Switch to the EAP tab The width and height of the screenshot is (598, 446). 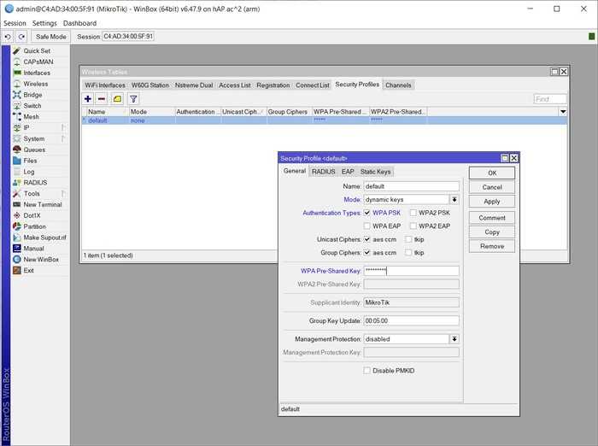[348, 172]
